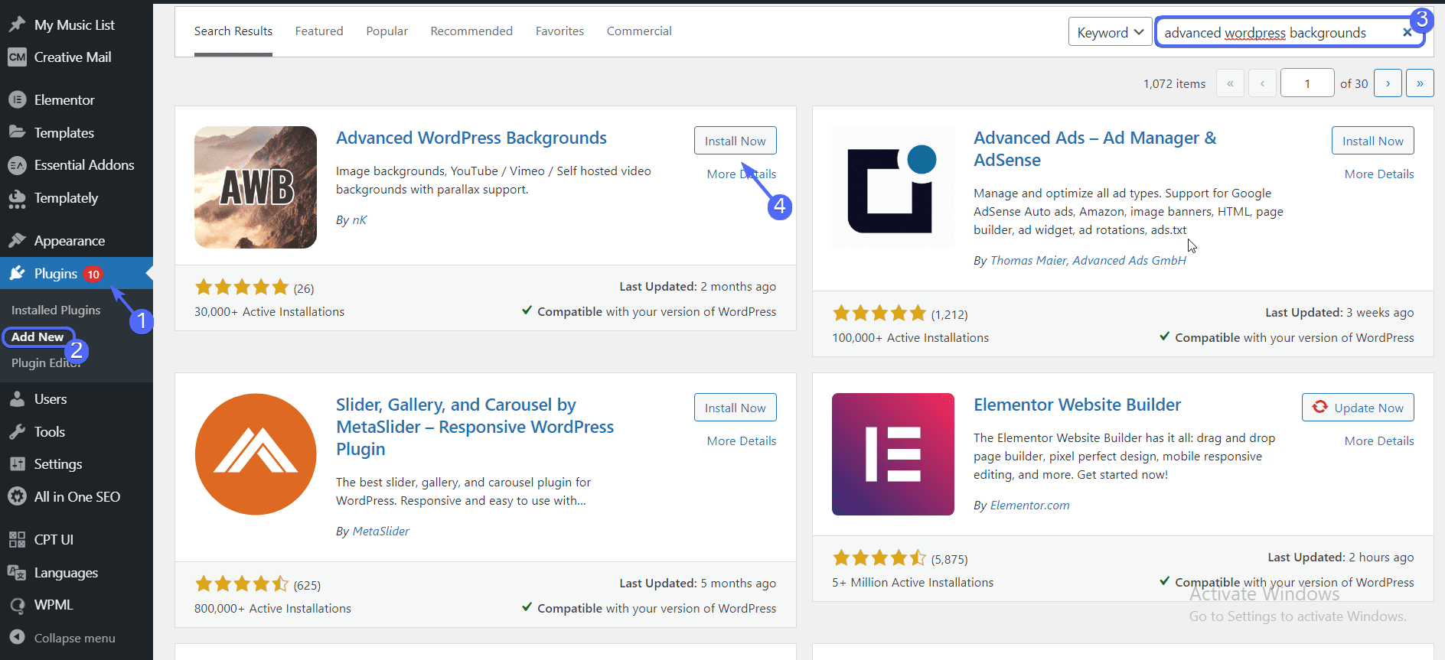Screen dimensions: 1445x660
Task: Click the Collapse menu arrow icon
Action: click(x=17, y=638)
